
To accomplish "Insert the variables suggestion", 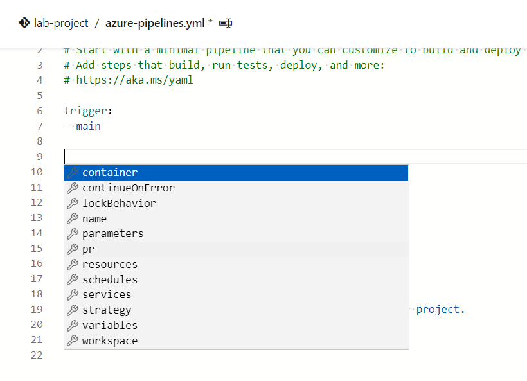I will click(x=110, y=325).
